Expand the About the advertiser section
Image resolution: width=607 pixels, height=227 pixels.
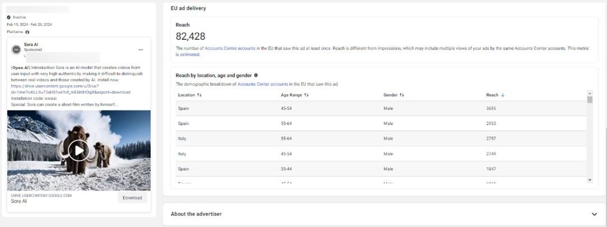click(x=594, y=214)
